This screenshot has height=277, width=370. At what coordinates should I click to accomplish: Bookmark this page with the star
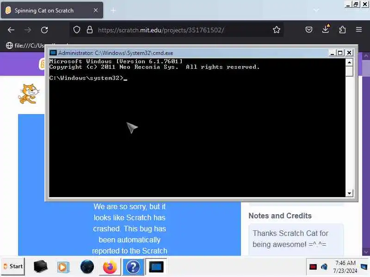[276, 30]
